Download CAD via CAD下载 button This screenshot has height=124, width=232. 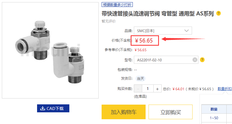tap(53, 108)
